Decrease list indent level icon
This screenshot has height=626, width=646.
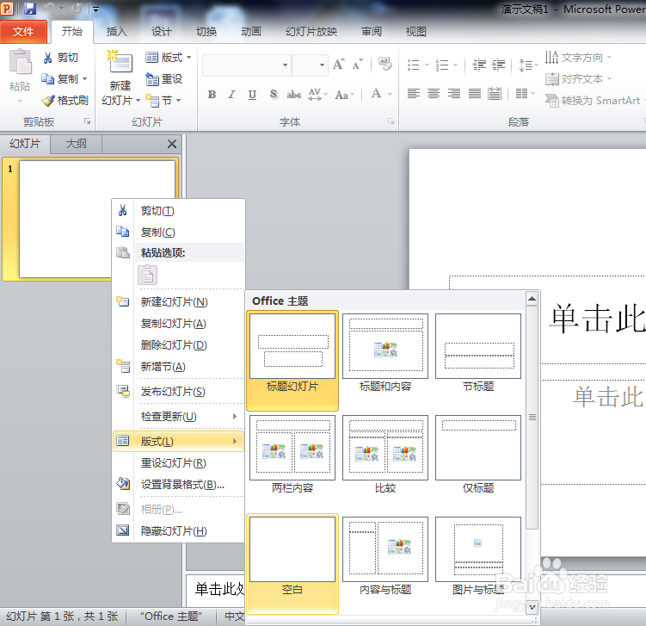tap(479, 65)
